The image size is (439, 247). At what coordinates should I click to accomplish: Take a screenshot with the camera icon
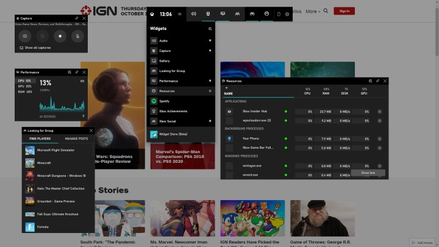24,36
